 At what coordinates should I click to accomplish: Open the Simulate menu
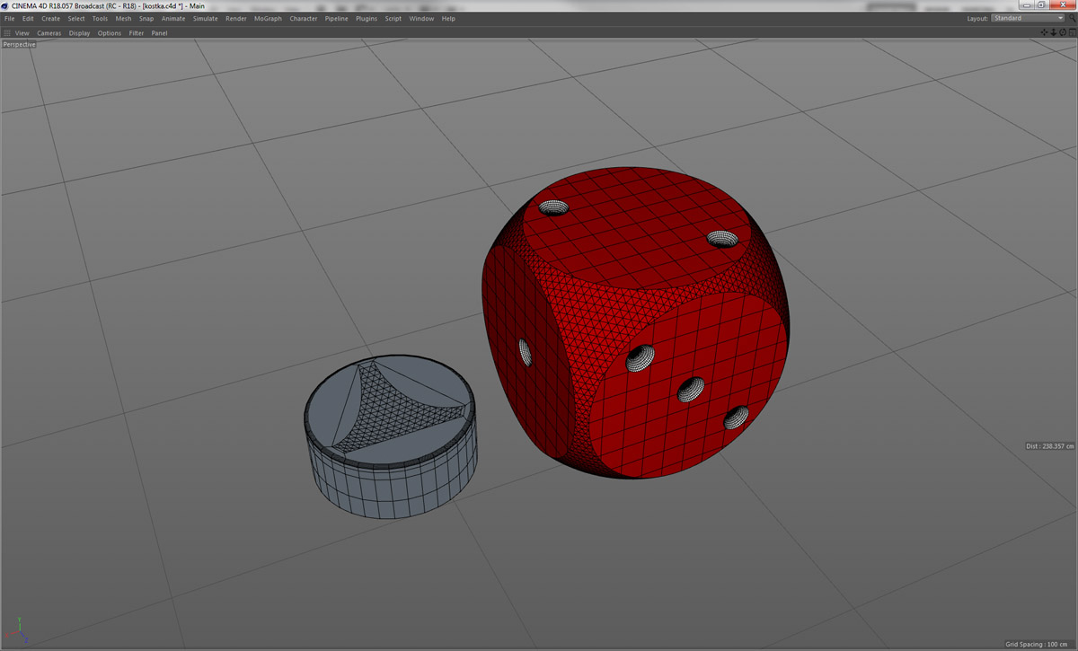click(205, 18)
